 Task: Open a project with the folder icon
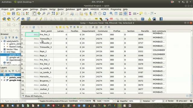click(x=9, y=13)
